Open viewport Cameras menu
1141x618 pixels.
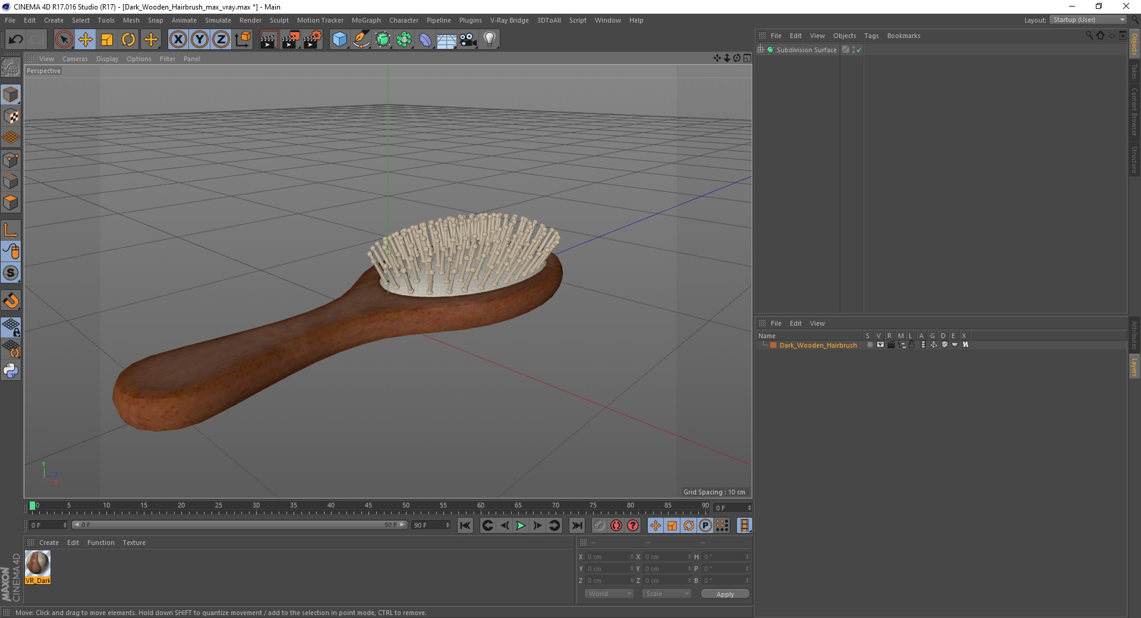click(x=75, y=59)
